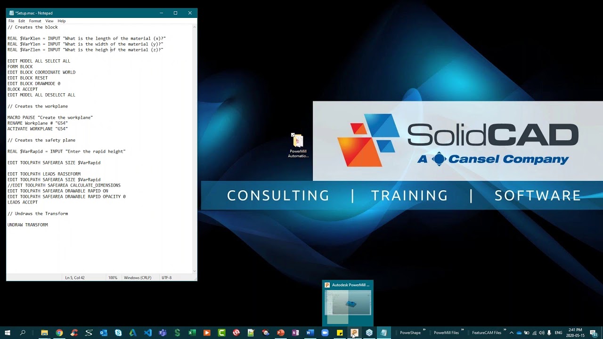Click 'ACTIVATE WORKPLANE "G54"' line
The height and width of the screenshot is (339, 603).
point(38,129)
